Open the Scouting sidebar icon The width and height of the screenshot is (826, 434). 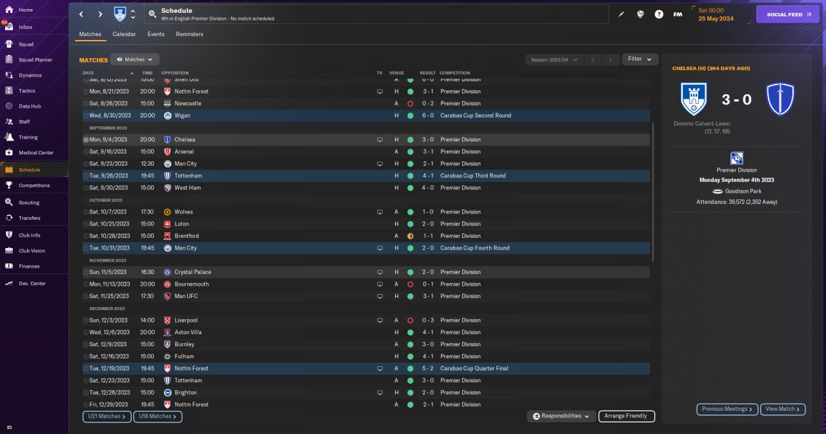(x=9, y=202)
